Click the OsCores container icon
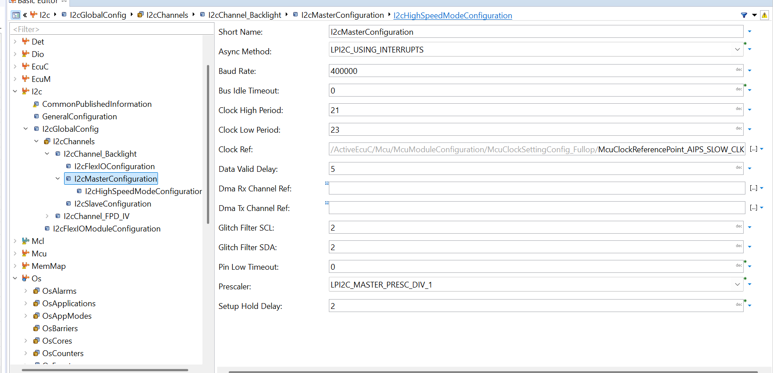The height and width of the screenshot is (373, 773). click(x=36, y=341)
